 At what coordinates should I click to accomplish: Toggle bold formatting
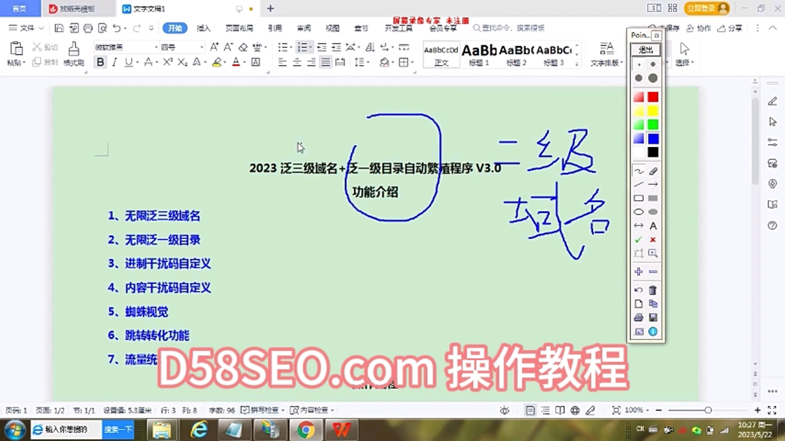coord(100,62)
